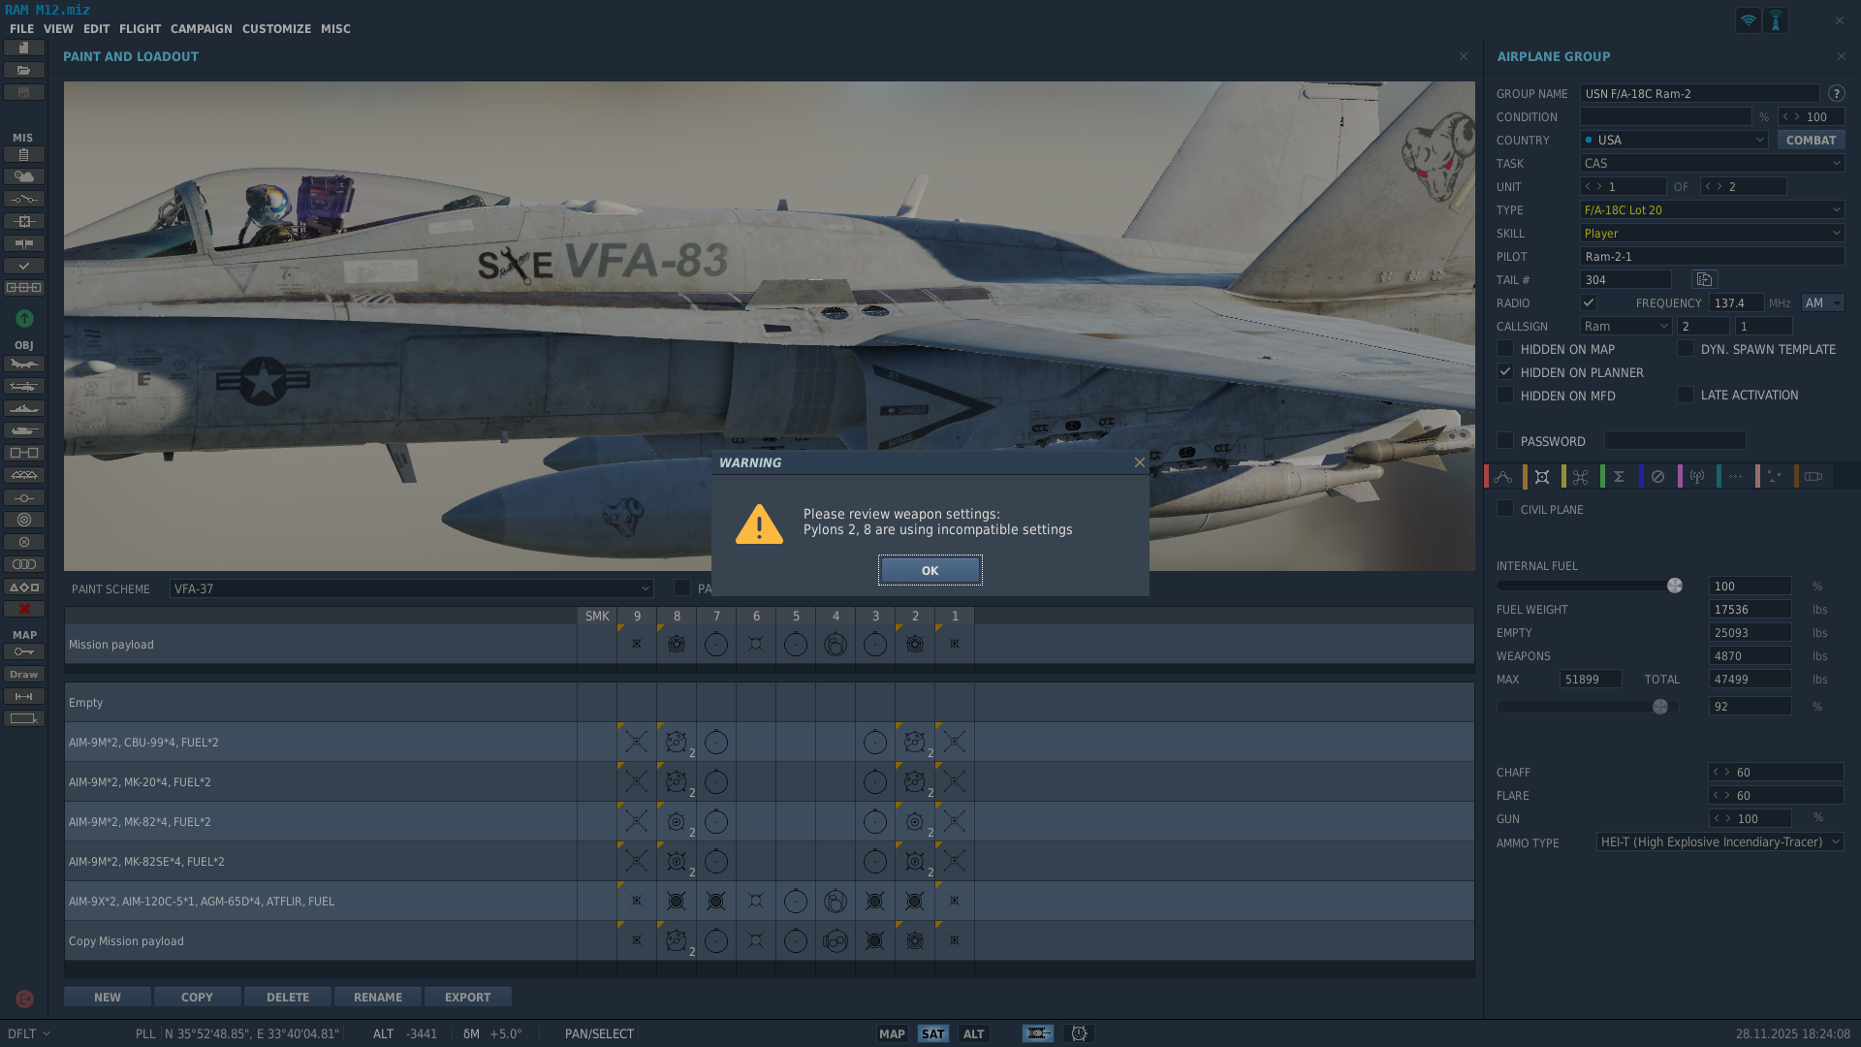Open the Task CAS dropdown
Viewport: 1861px width, 1047px height.
tap(1712, 164)
